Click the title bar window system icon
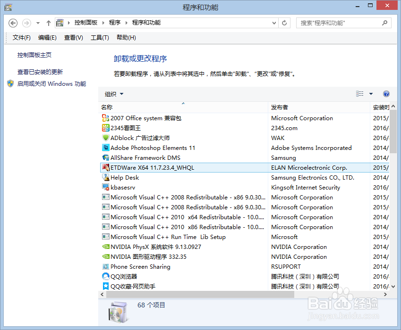Image resolution: width=401 pixels, height=330 pixels. [8, 7]
